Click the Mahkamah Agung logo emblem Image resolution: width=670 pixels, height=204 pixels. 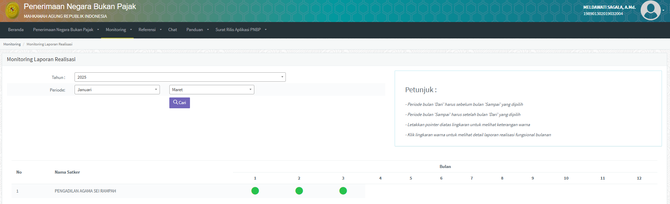13,10
